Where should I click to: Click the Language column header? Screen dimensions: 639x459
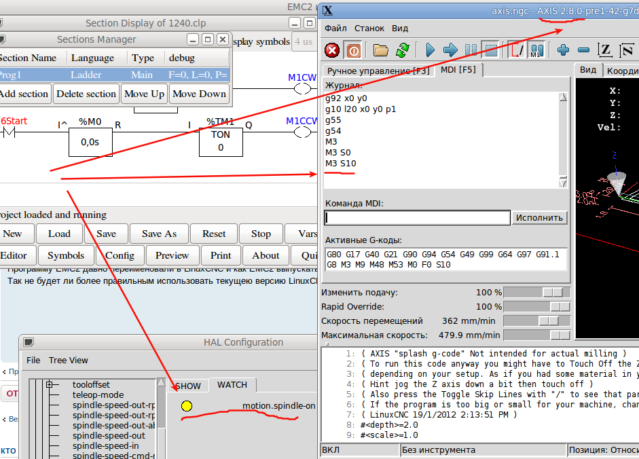92,58
